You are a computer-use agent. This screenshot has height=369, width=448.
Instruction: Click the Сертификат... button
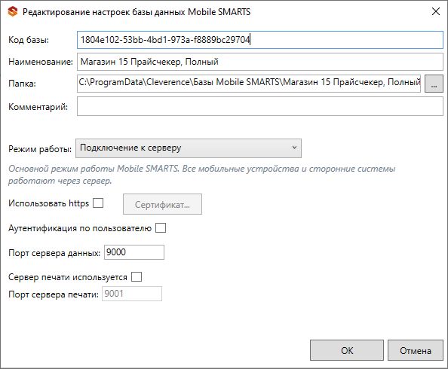pos(162,204)
